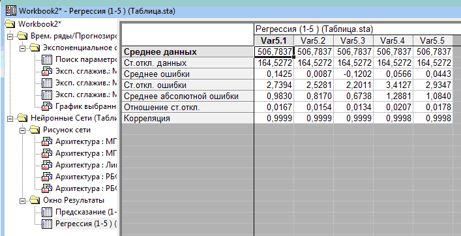Open the Окно Результаты folder item
461x236 pixels.
pyautogui.click(x=74, y=200)
